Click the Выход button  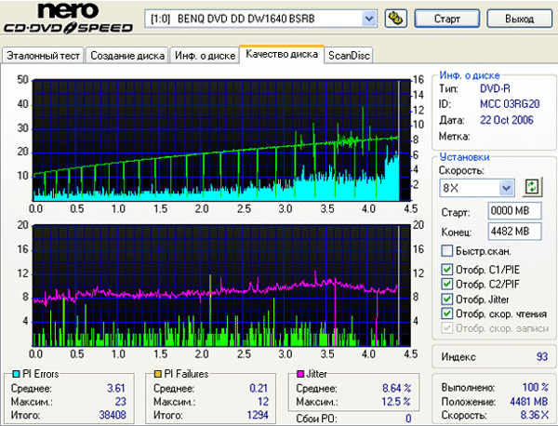[x=519, y=19]
